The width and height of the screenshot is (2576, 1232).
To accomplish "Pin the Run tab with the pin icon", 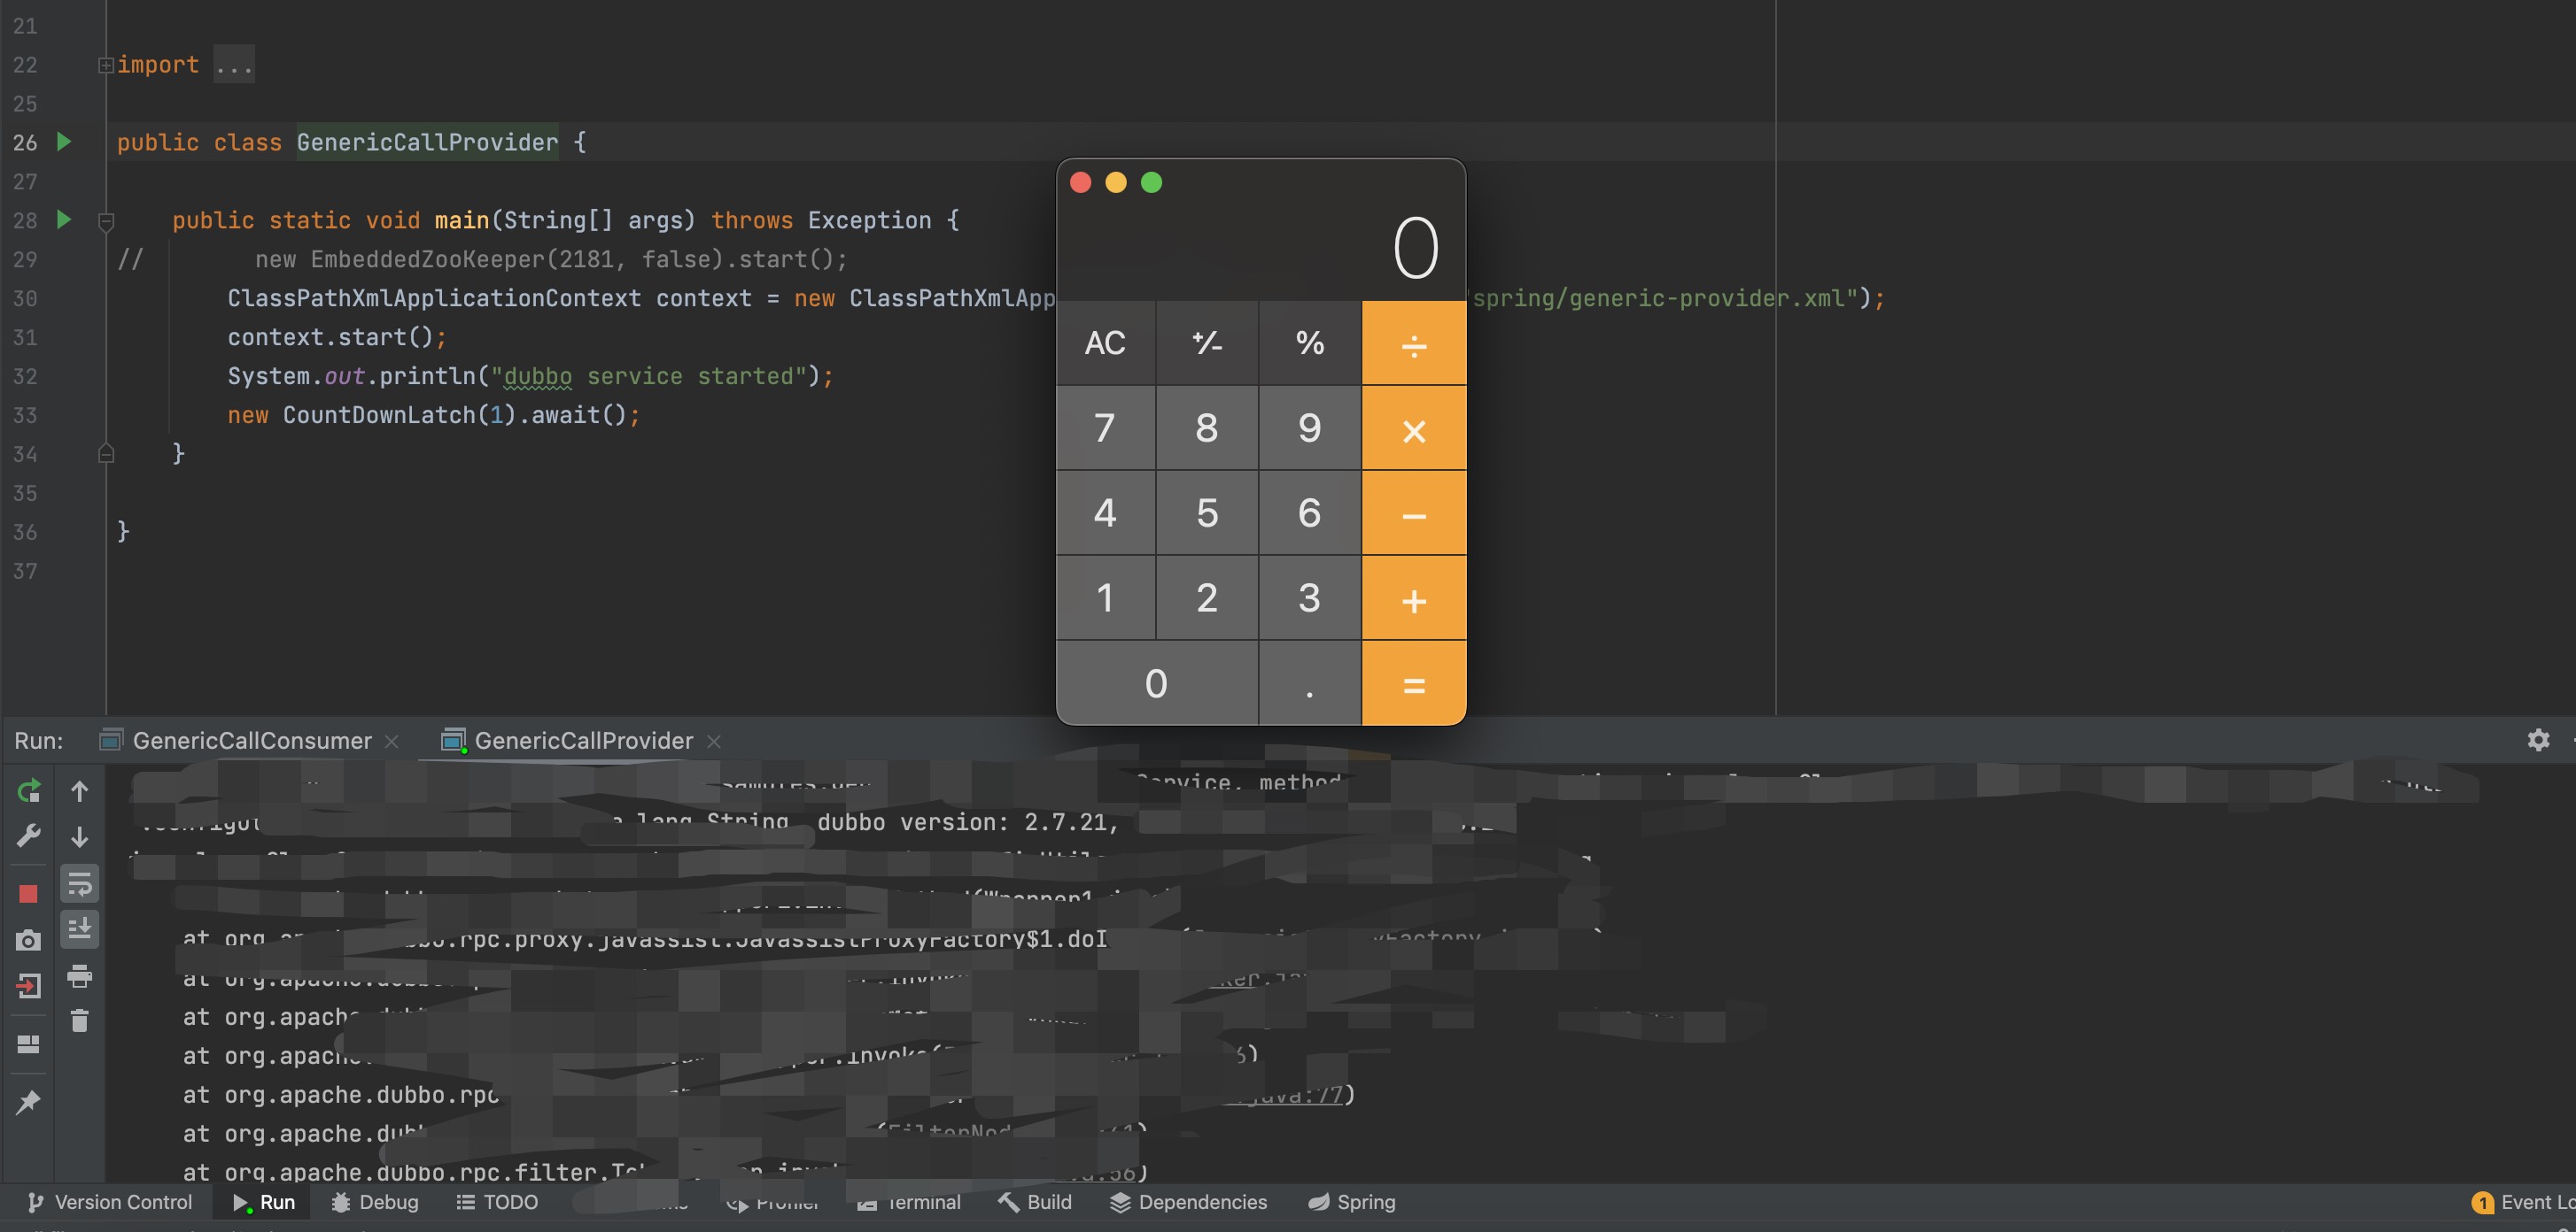I will point(29,1101).
